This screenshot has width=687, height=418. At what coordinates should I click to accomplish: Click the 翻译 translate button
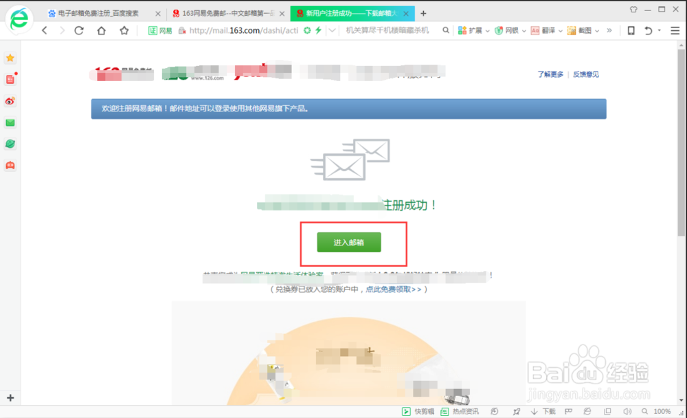coord(543,30)
